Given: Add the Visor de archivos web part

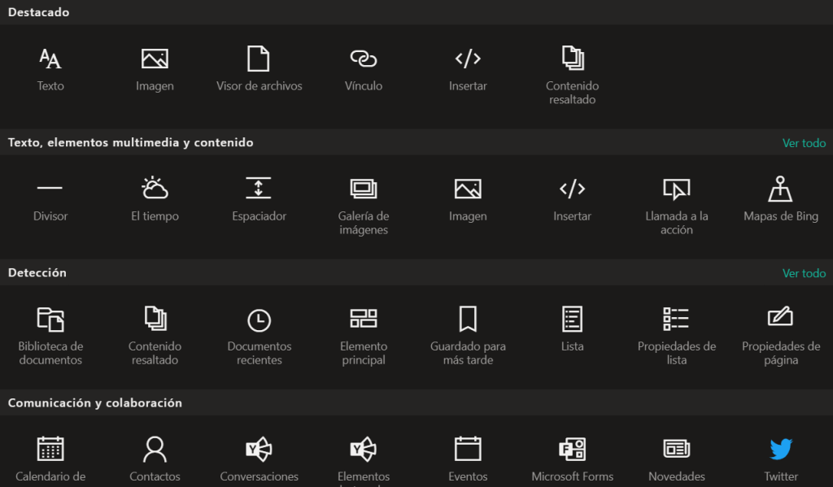Looking at the screenshot, I should [x=259, y=59].
